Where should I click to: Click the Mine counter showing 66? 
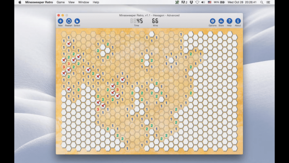click(x=155, y=21)
